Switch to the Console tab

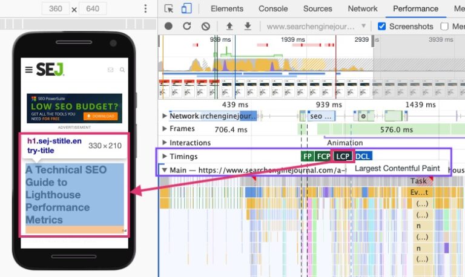tap(273, 8)
